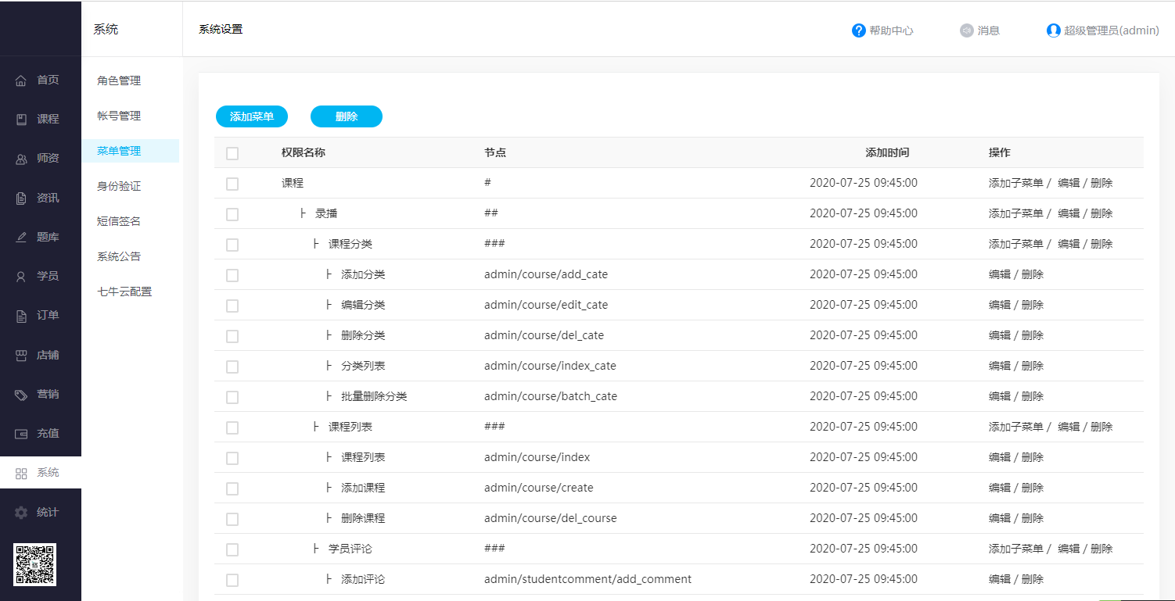1175x601 pixels.
Task: Click the home icon beside 首页
Action: tap(21, 80)
